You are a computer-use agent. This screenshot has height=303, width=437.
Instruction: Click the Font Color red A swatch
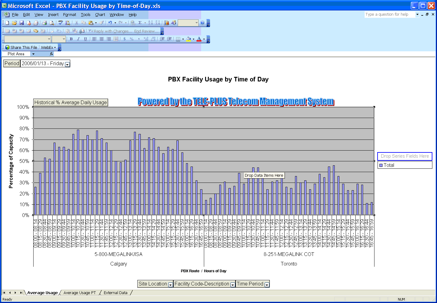point(199,39)
